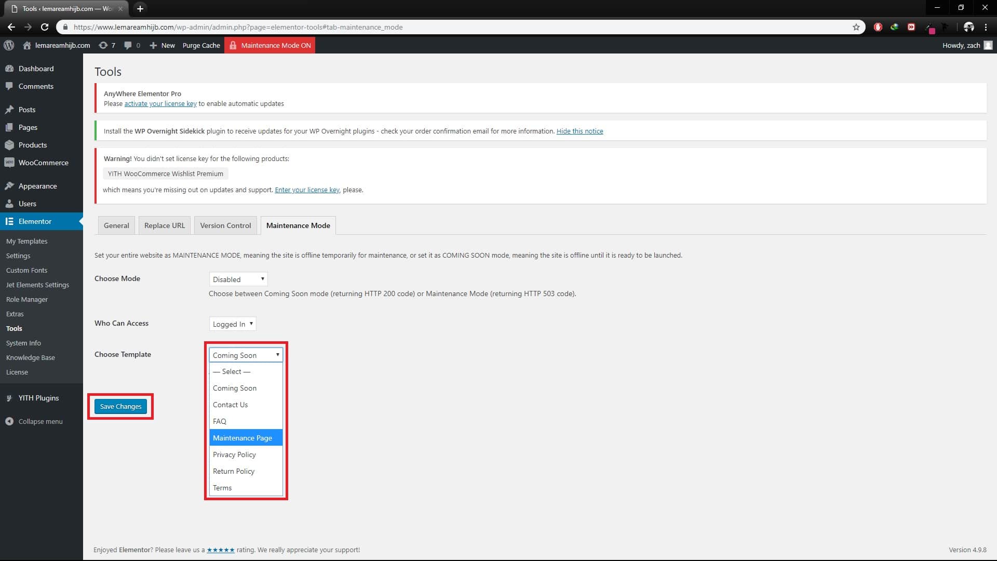The image size is (997, 561).
Task: Choose FAQ in the template list
Action: [x=246, y=421]
